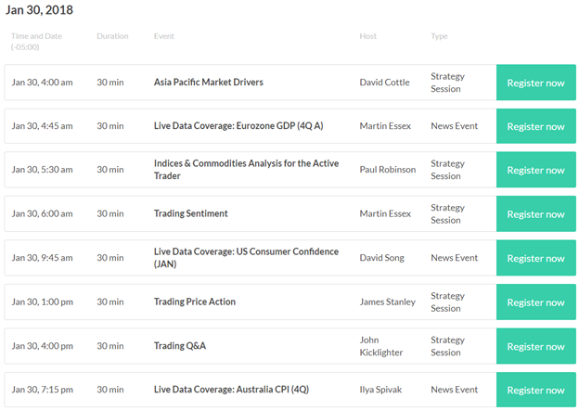Register for Trading Price Action session
Image resolution: width=579 pixels, height=411 pixels.
(x=535, y=302)
